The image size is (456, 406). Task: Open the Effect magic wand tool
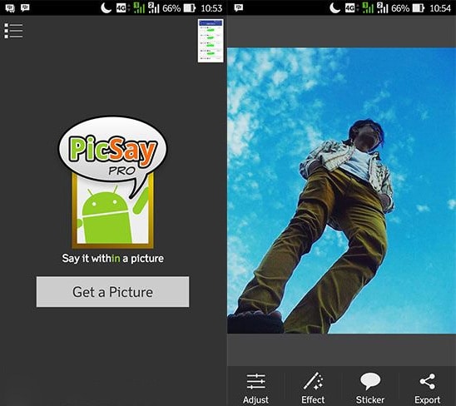[x=313, y=389]
